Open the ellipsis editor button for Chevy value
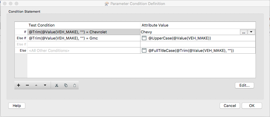 tap(244, 32)
